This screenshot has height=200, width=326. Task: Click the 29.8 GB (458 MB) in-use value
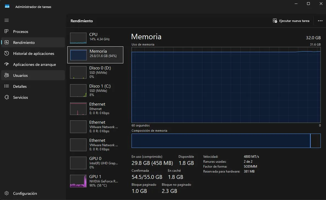point(152,163)
